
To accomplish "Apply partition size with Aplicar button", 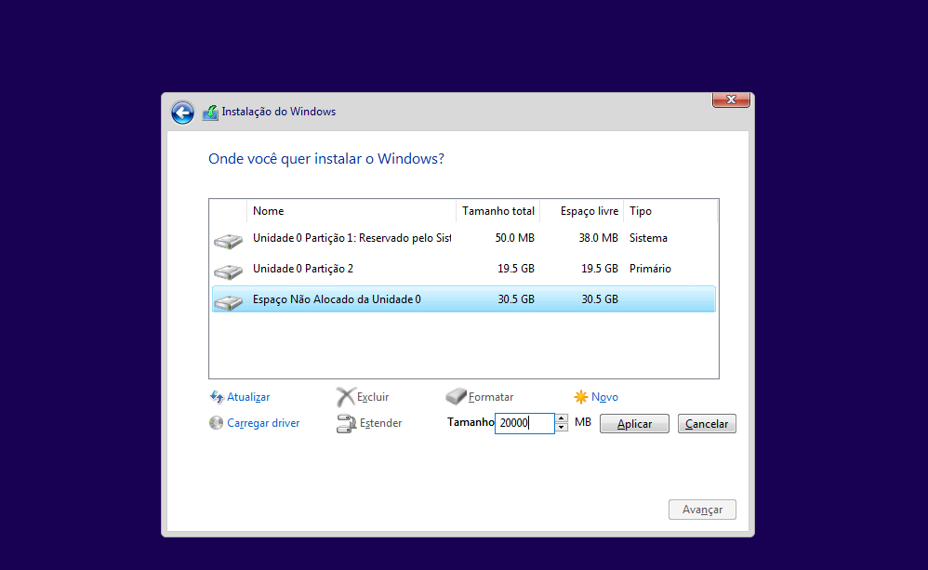I will click(634, 424).
